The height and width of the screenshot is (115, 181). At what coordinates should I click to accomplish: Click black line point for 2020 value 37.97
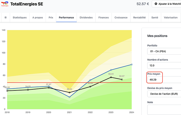point(49,88)
